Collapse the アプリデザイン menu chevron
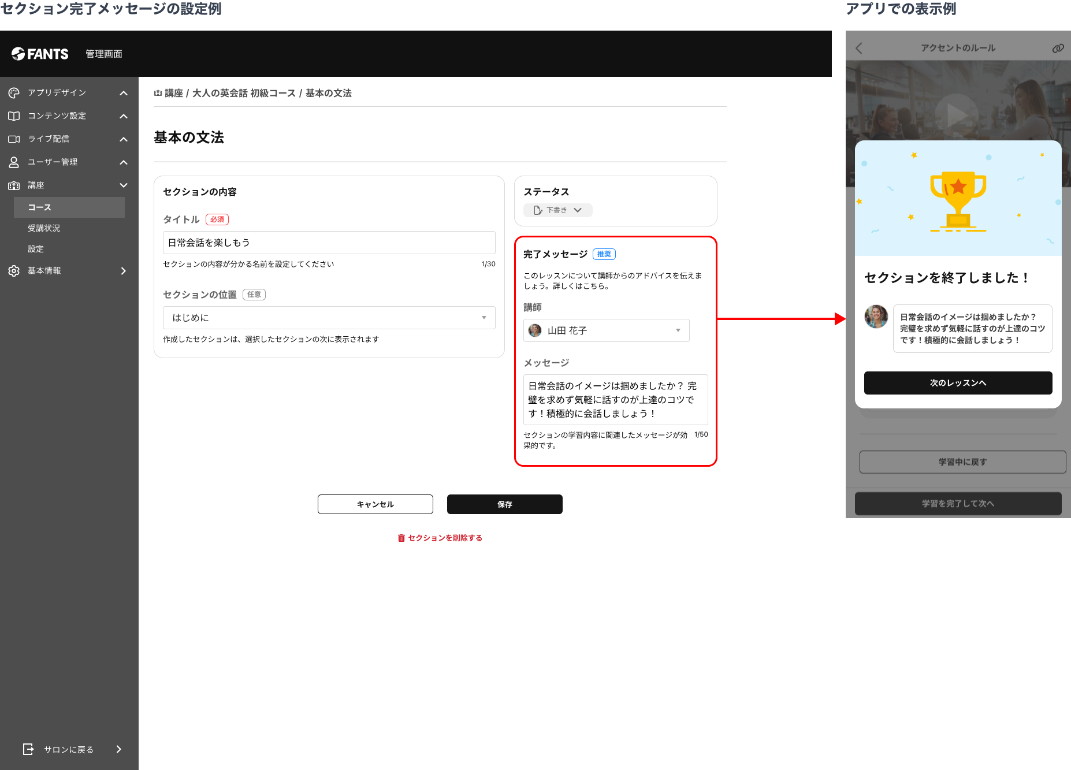 click(x=124, y=92)
